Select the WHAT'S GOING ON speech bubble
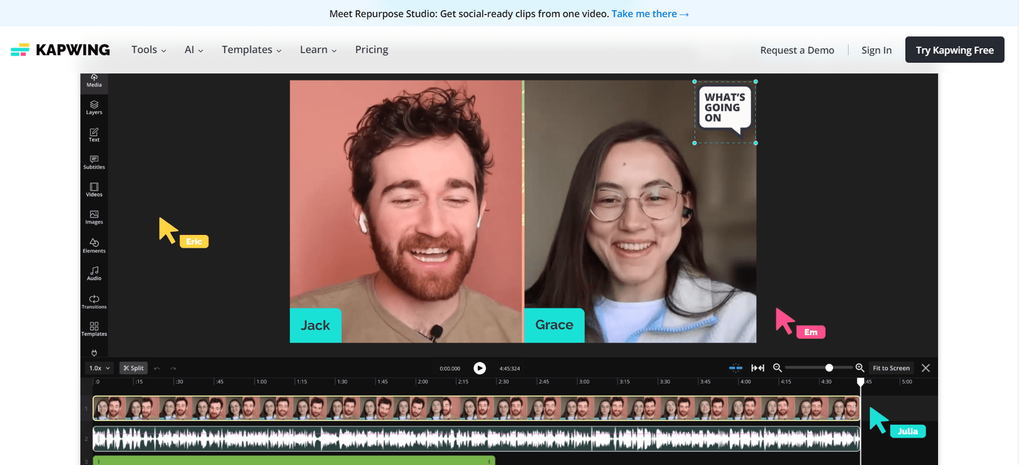This screenshot has width=1019, height=465. pyautogui.click(x=725, y=112)
